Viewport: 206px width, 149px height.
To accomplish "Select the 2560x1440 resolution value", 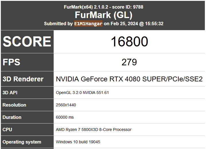I will (x=66, y=105).
